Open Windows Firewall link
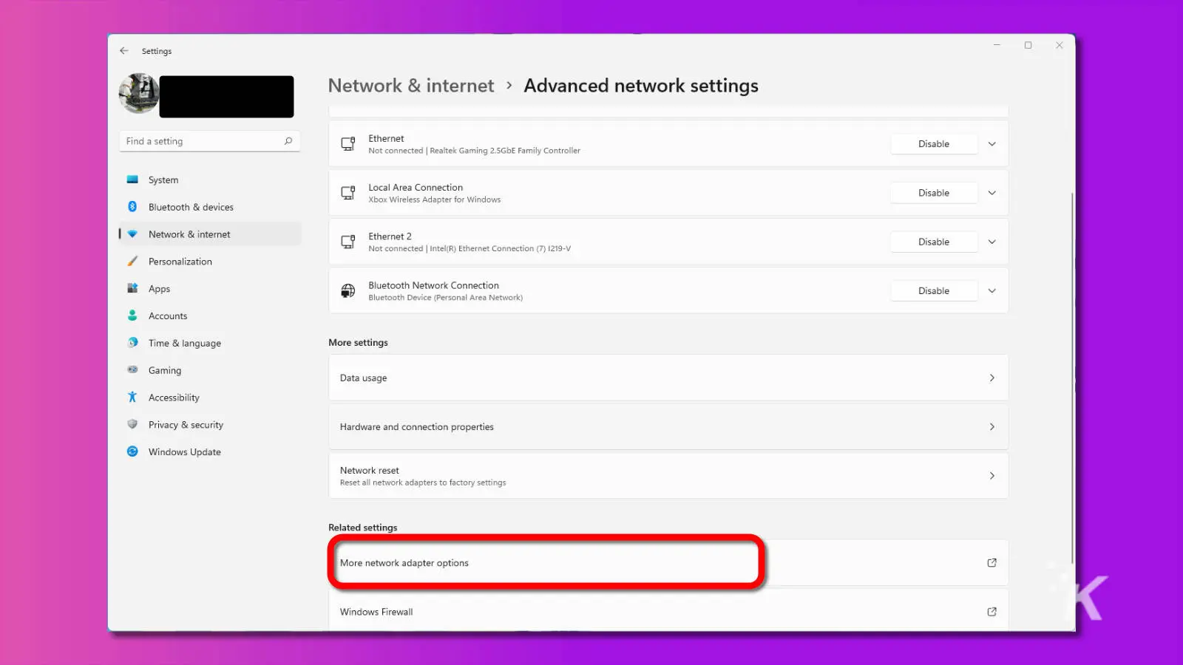This screenshot has width=1183, height=665. [668, 610]
